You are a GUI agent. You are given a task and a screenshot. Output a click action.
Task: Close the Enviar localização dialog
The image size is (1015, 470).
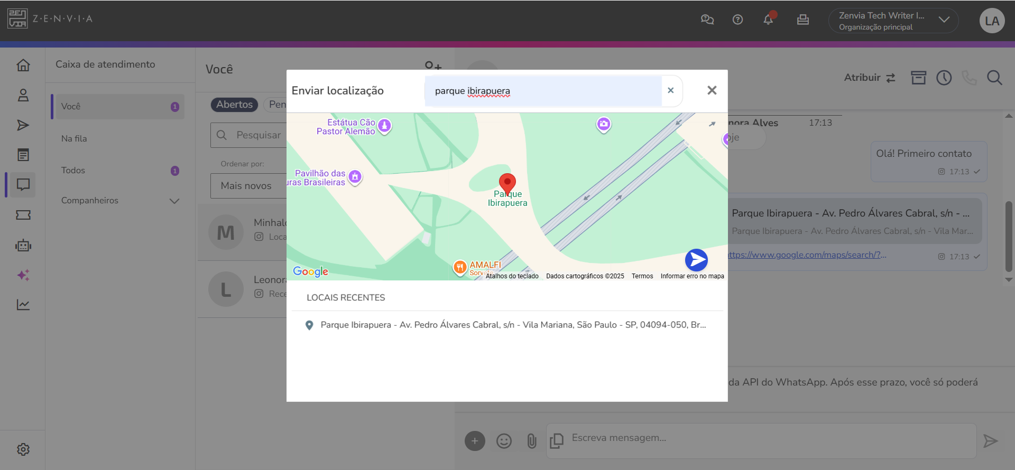(x=712, y=90)
